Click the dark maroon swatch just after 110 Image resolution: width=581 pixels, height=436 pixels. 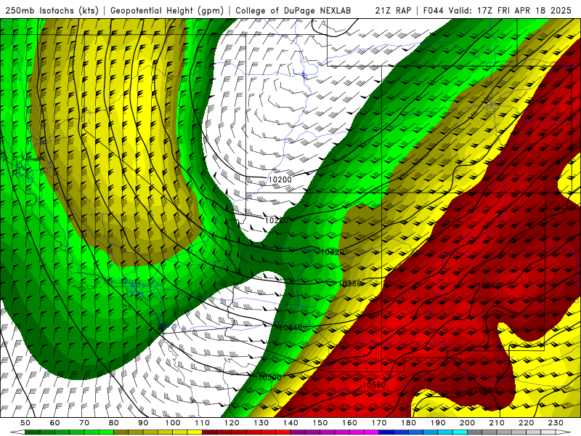(x=209, y=432)
